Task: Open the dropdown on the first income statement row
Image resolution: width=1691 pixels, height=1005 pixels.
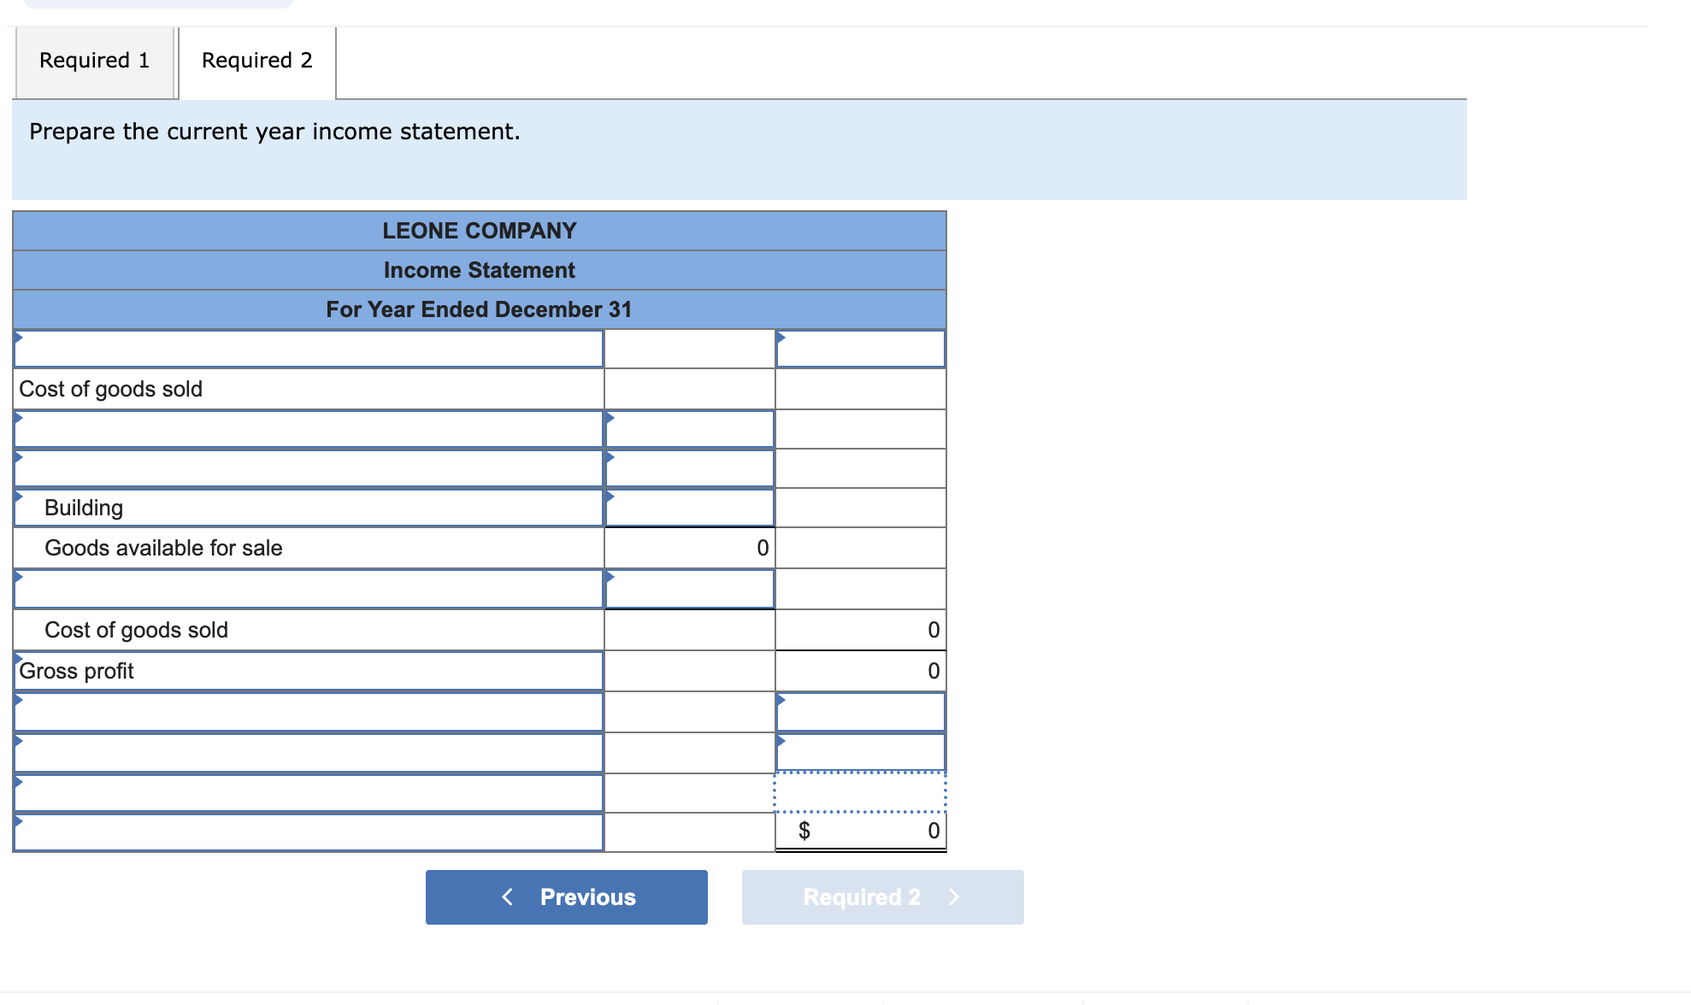Action: (308, 349)
